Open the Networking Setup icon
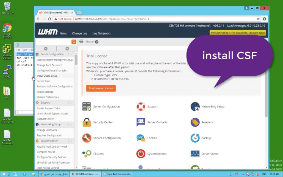 [195, 107]
